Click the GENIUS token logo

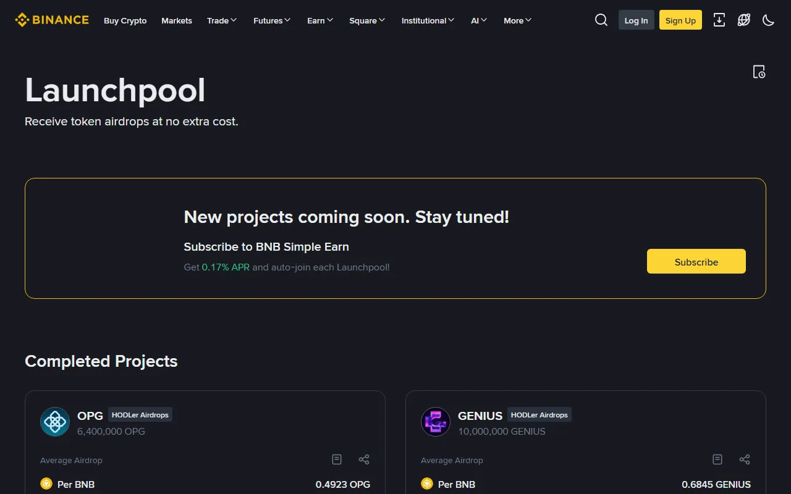coord(436,422)
